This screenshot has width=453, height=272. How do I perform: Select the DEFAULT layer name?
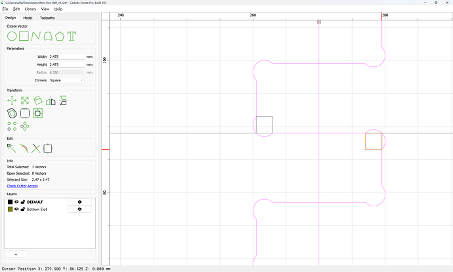tap(35, 202)
